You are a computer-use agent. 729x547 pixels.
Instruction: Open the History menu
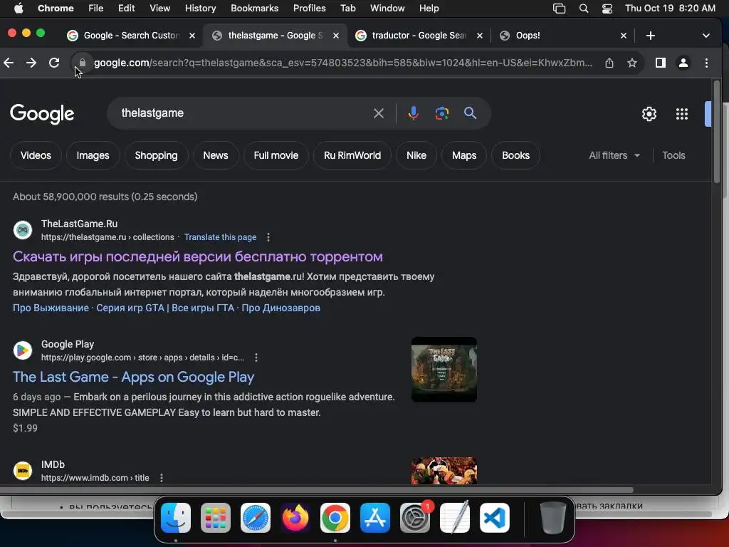pos(200,9)
